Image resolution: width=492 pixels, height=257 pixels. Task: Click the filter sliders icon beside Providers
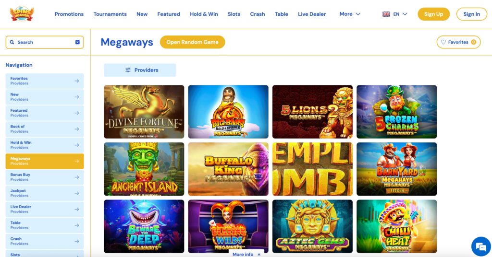tap(128, 70)
